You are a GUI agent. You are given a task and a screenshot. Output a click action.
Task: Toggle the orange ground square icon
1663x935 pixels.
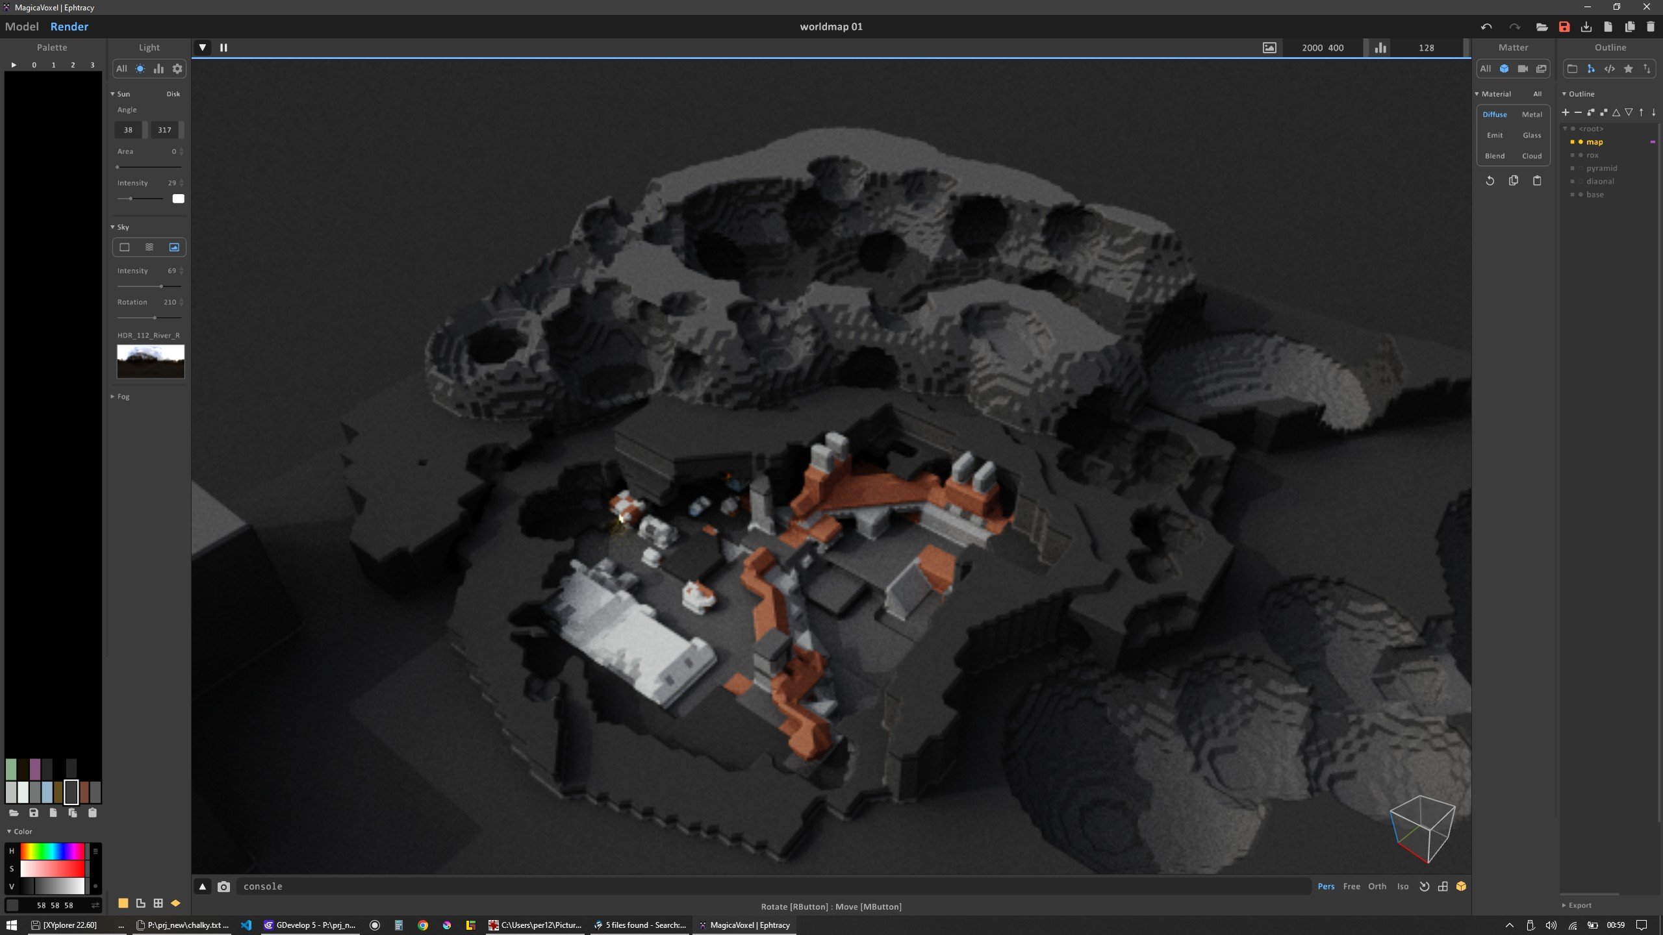[123, 903]
